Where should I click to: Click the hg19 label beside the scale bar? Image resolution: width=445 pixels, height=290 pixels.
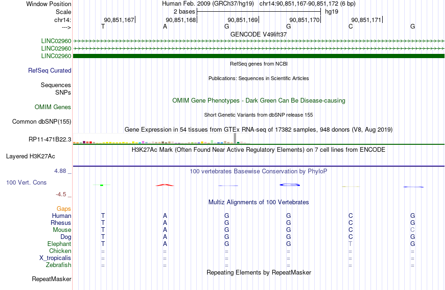tap(332, 12)
